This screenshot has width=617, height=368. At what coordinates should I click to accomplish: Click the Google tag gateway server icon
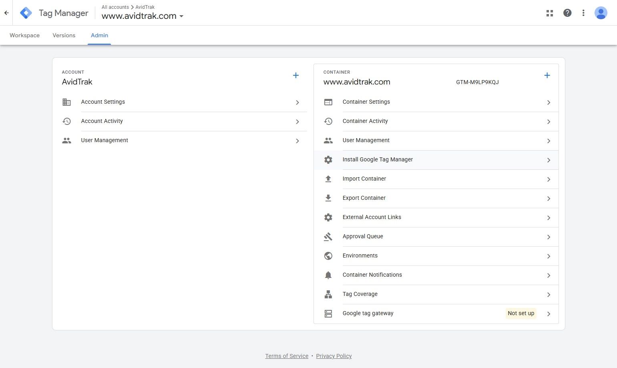pyautogui.click(x=328, y=314)
